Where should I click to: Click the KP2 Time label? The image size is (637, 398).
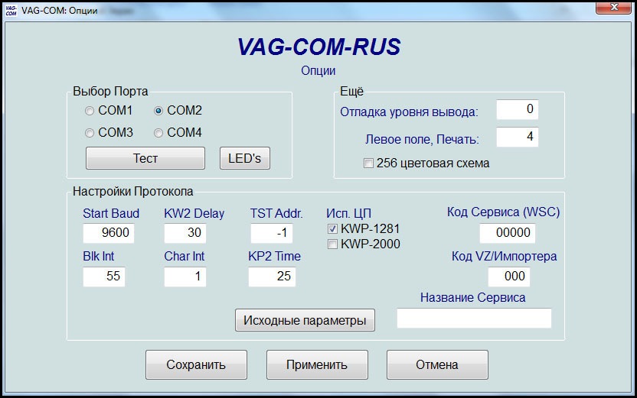coord(274,257)
